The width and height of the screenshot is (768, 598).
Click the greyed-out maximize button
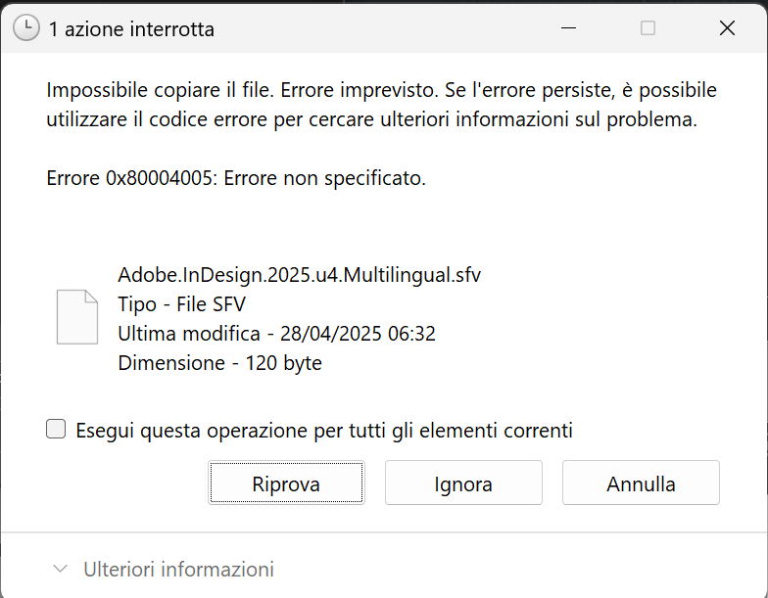pyautogui.click(x=648, y=27)
